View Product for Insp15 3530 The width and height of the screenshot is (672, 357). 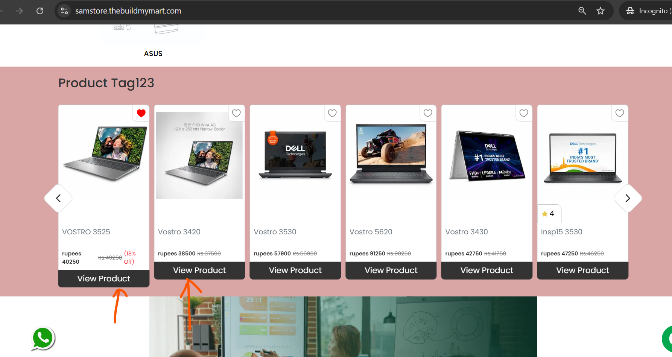click(583, 270)
